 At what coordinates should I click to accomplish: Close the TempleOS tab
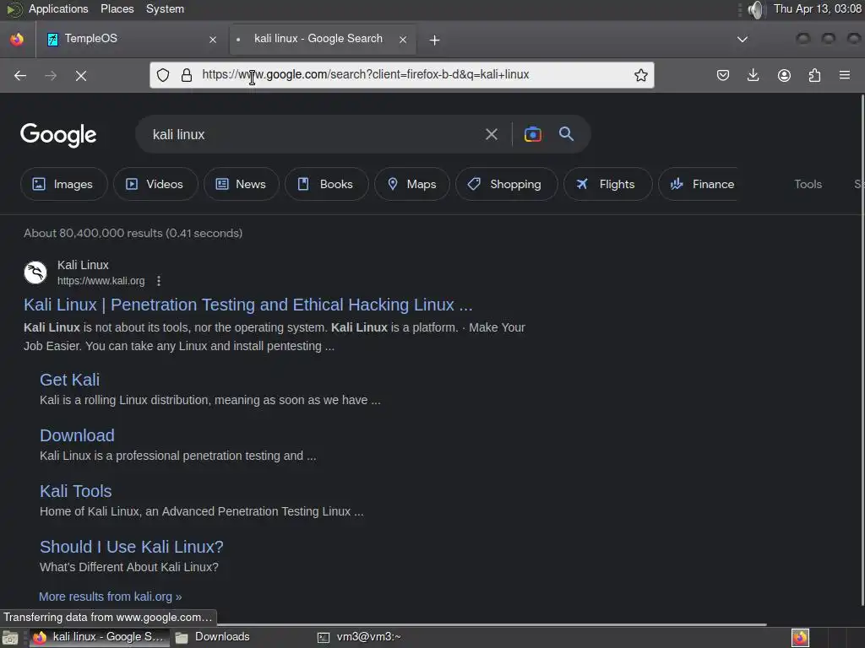click(x=213, y=40)
